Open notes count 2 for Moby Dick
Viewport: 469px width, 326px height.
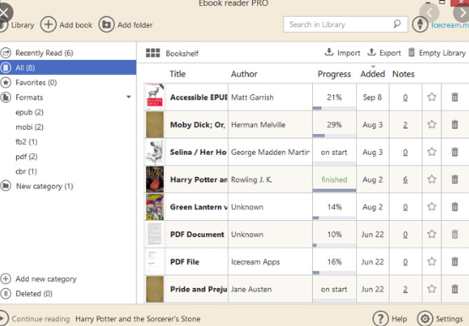click(405, 125)
